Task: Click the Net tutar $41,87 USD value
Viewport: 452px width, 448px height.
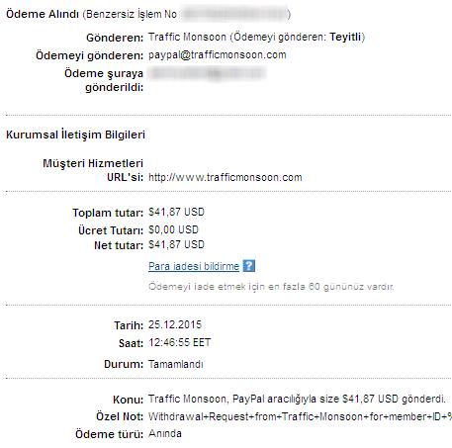Action: tap(176, 244)
